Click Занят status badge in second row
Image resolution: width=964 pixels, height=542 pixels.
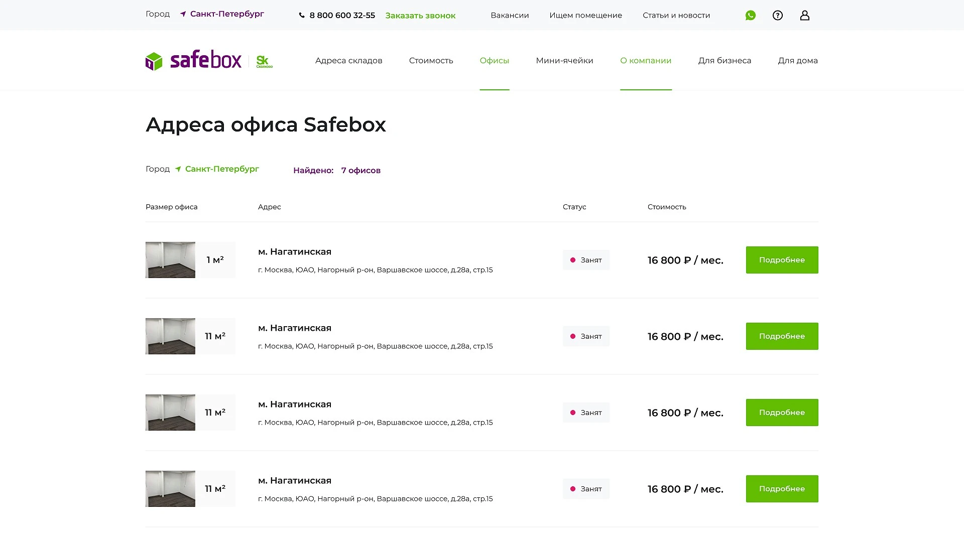click(x=586, y=336)
